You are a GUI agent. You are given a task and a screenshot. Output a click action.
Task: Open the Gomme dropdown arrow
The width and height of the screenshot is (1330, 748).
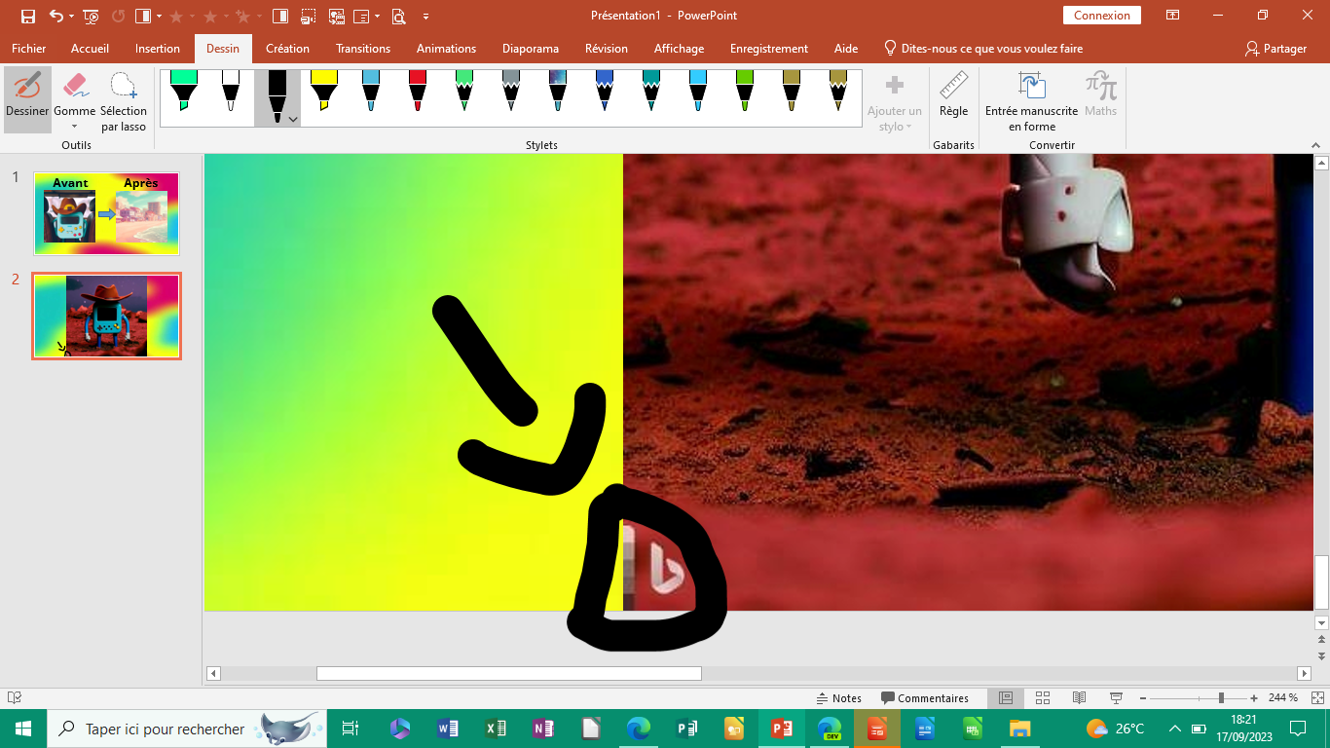click(x=75, y=126)
